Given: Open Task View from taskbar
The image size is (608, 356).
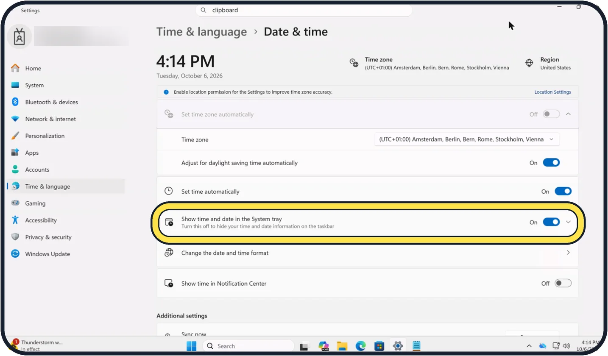Looking at the screenshot, I should 304,346.
